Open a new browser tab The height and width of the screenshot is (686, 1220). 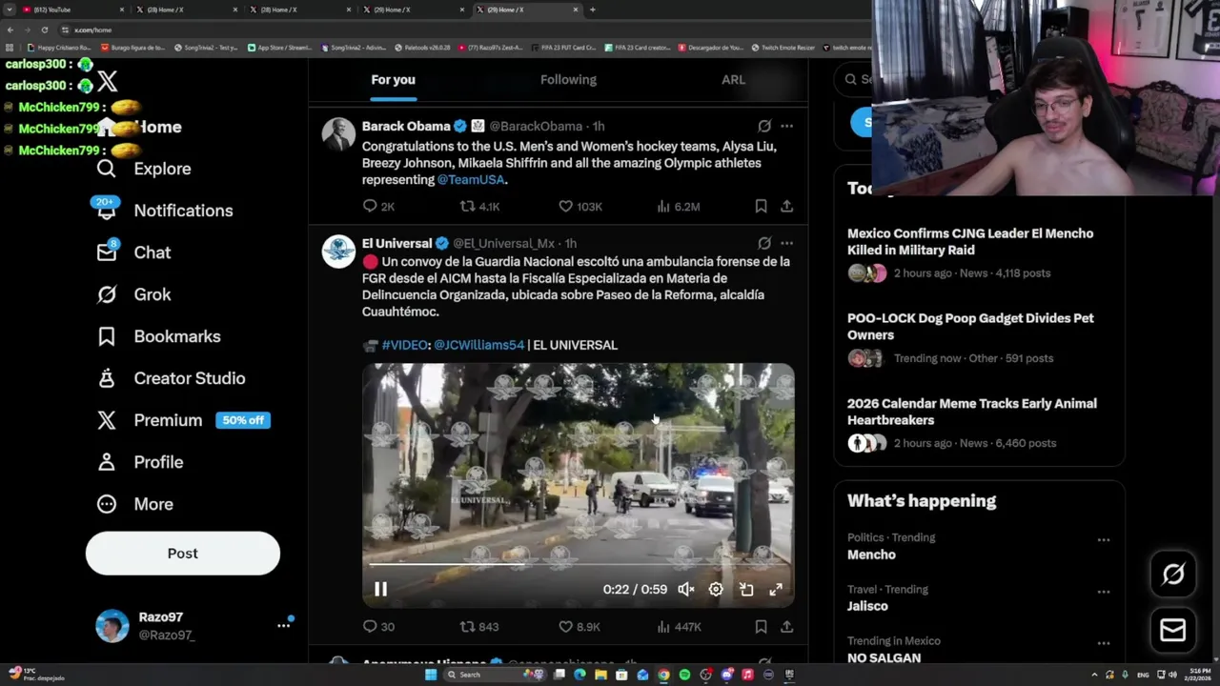click(593, 10)
